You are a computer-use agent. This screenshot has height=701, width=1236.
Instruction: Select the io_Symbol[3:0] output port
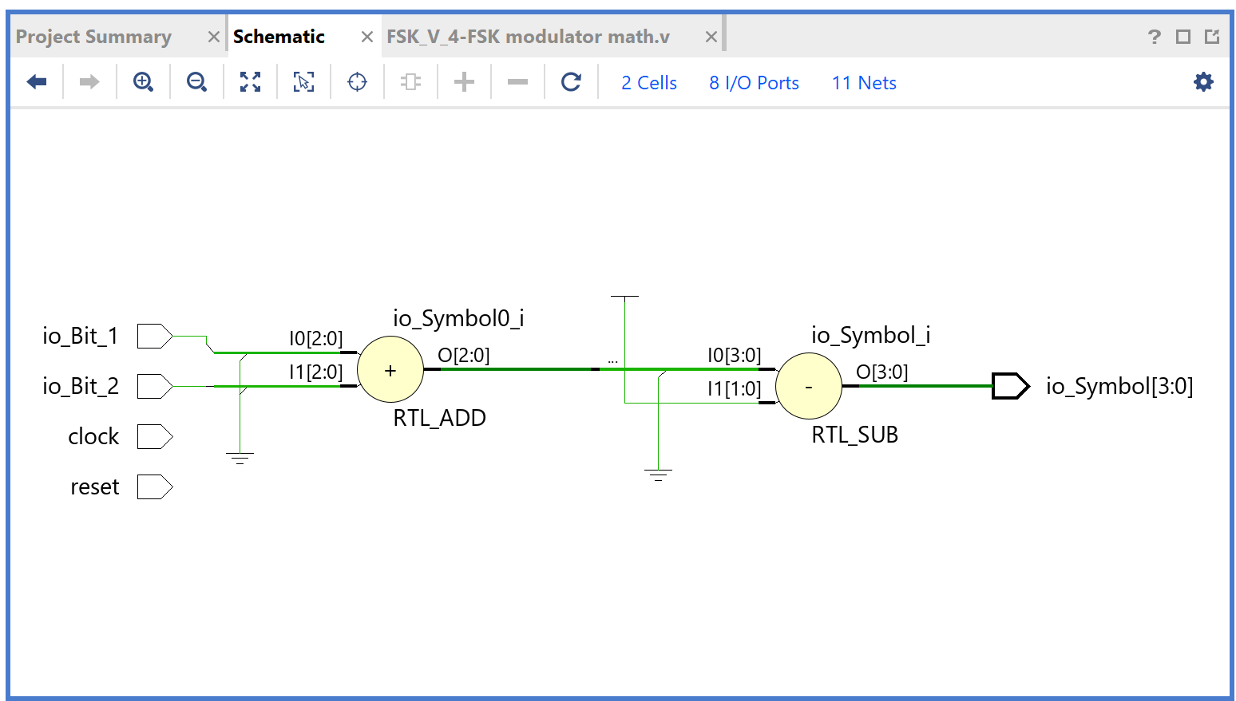pyautogui.click(x=1010, y=386)
